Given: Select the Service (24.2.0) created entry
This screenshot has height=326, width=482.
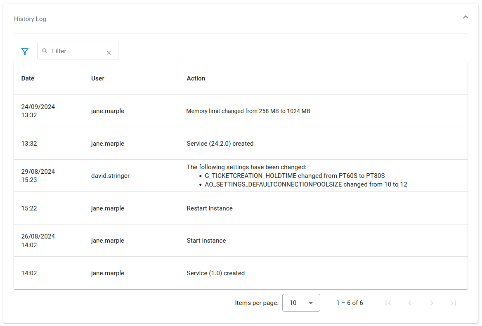Looking at the screenshot, I should pos(220,144).
